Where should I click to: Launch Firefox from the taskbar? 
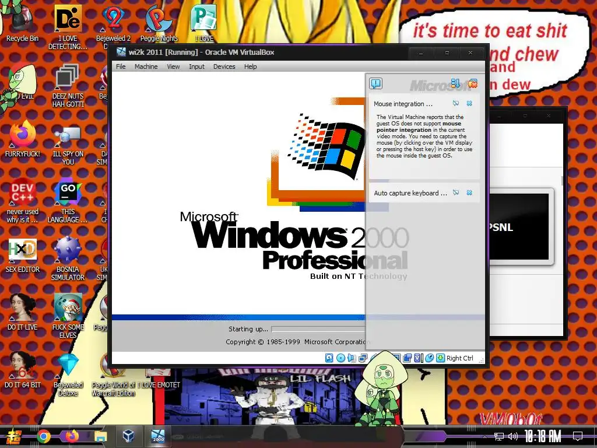[72, 436]
